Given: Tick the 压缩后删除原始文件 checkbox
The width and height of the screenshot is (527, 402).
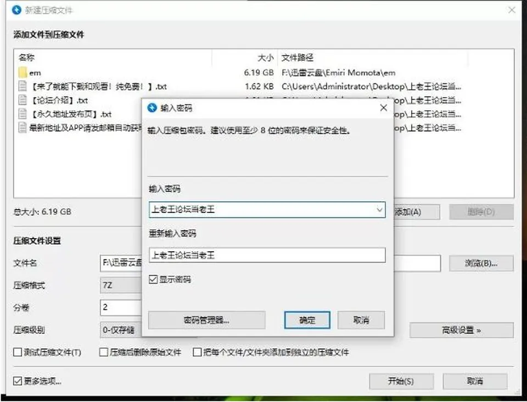Looking at the screenshot, I should (104, 352).
